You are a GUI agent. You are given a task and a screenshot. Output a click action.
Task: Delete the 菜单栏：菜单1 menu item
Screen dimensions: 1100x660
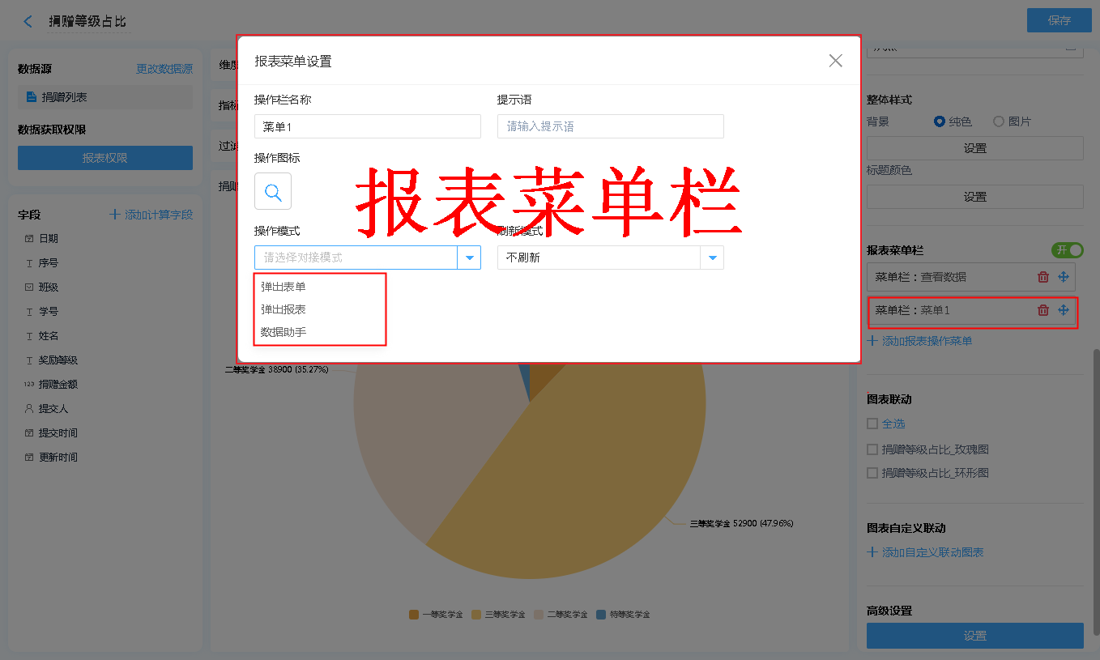pos(1043,310)
